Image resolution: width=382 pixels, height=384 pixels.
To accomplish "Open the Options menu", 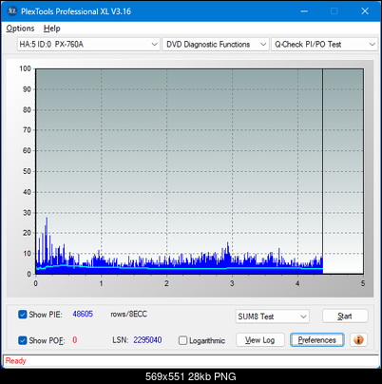I will (20, 29).
